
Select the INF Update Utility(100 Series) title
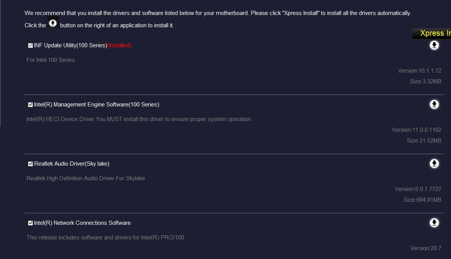coord(71,45)
